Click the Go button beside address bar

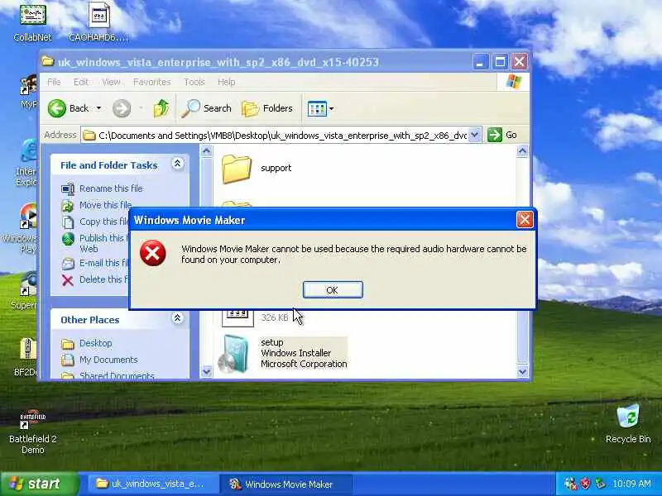pos(502,135)
